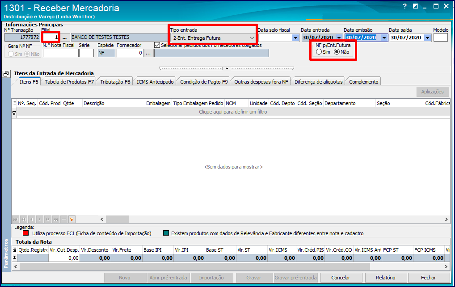Image resolution: width=455 pixels, height=287 pixels.
Task: Go to previous page in grid navigator
Action: click(24, 219)
